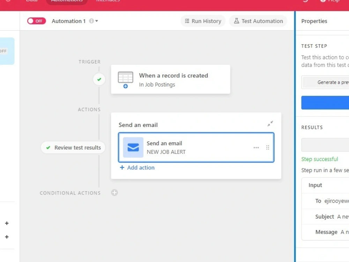349x262 pixels.
Task: Click the drag handle on email action
Action: [x=268, y=147]
